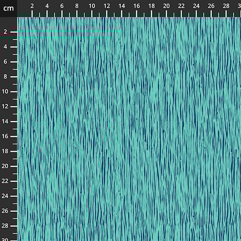Click the 14 mark on the horizontal ruler
The height and width of the screenshot is (241, 241).
tap(122, 6)
